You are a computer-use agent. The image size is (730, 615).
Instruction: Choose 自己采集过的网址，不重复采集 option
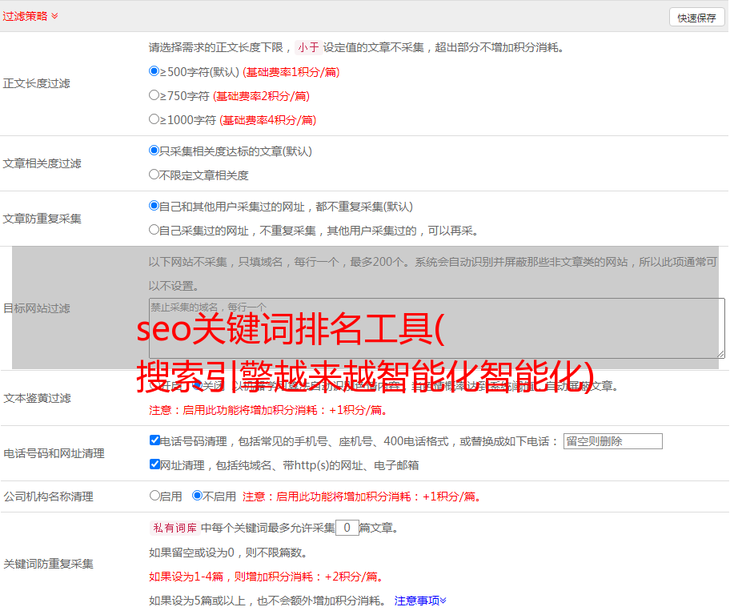[154, 230]
